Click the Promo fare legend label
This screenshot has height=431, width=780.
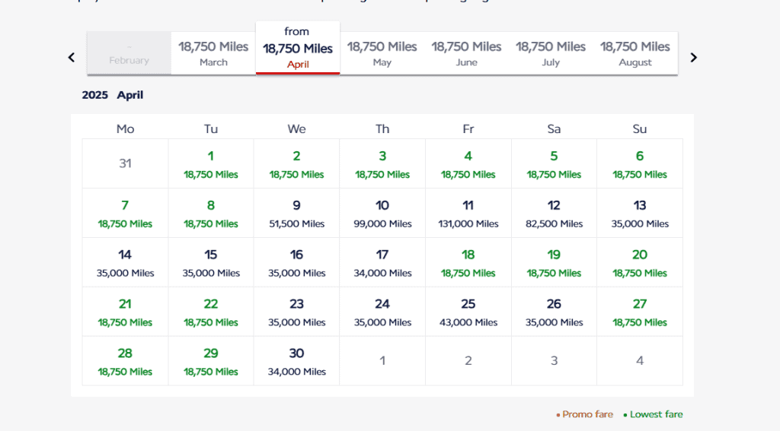click(x=587, y=414)
